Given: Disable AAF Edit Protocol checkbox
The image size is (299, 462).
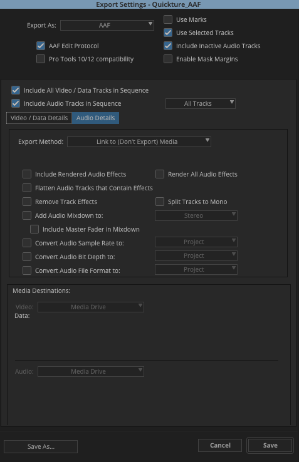Looking at the screenshot, I should pos(41,46).
